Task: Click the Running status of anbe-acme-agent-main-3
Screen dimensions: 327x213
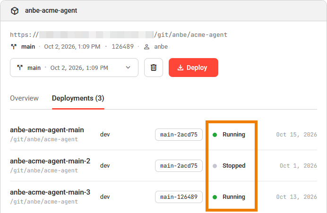Action: pos(234,197)
